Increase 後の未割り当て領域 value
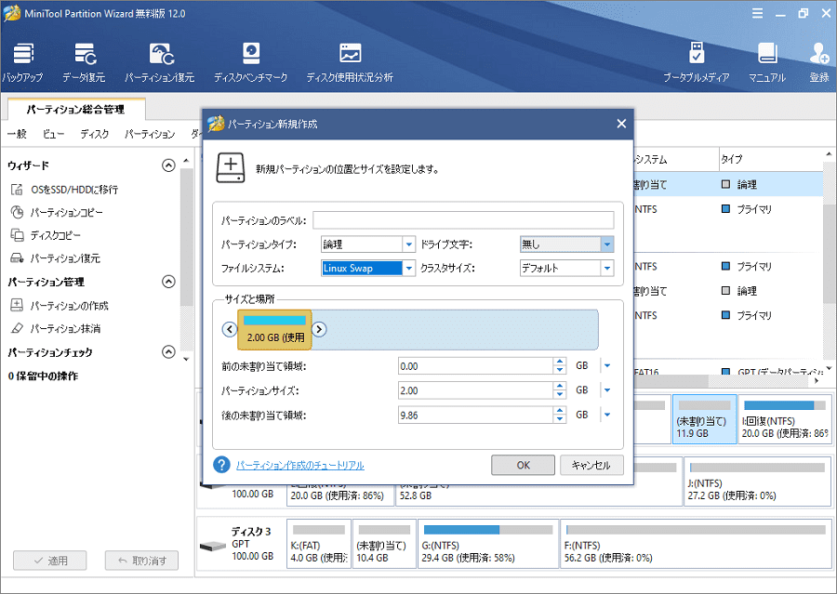Screen dimensions: 837x594 [560, 411]
